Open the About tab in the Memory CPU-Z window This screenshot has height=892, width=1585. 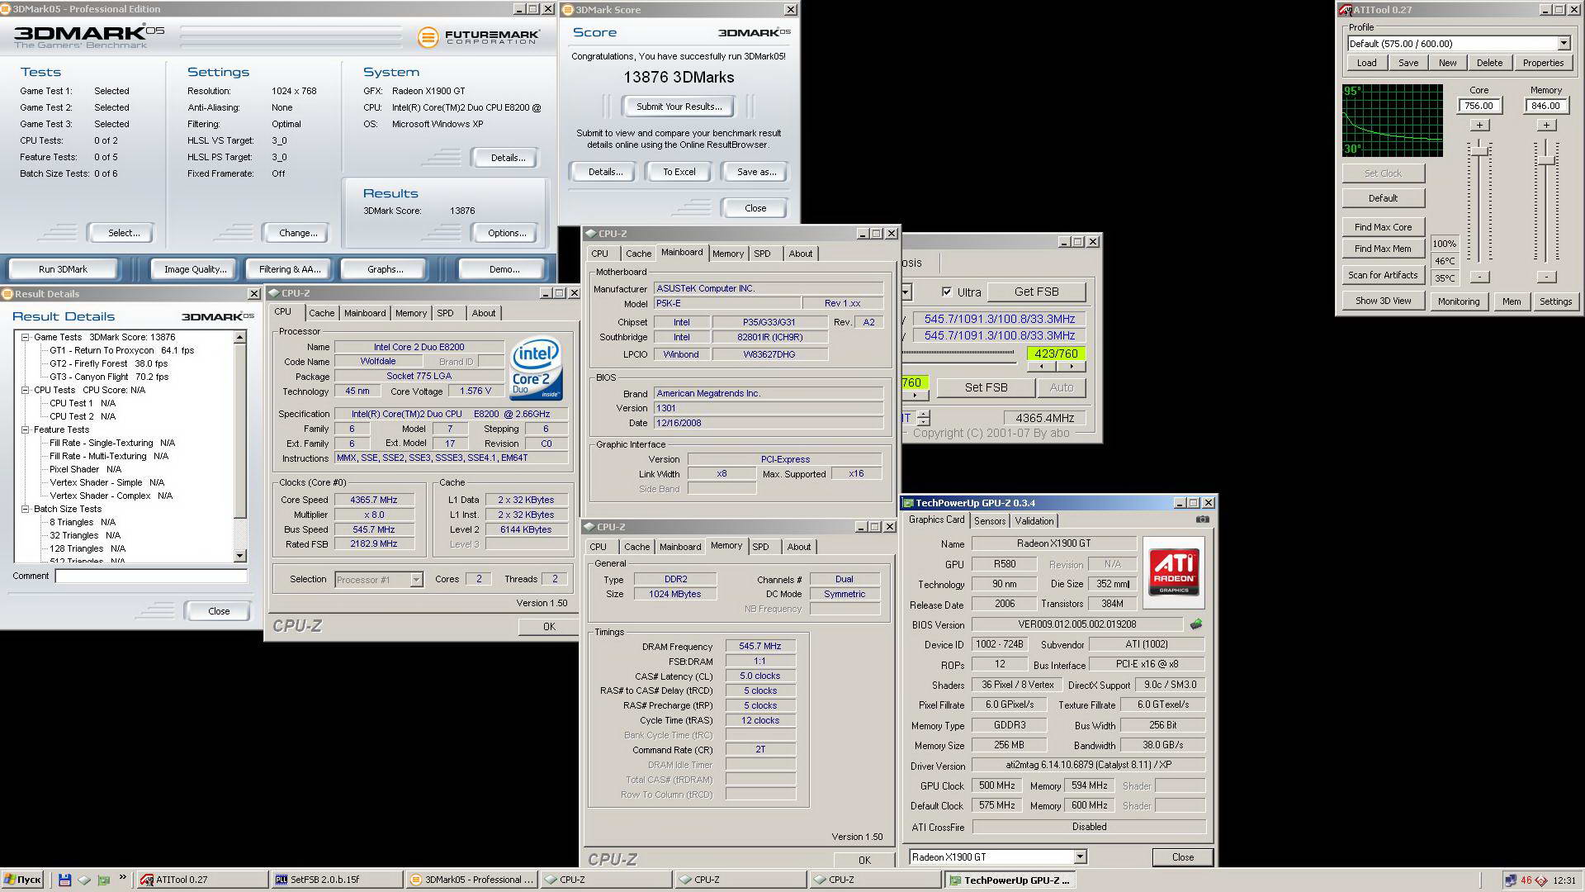coord(798,548)
